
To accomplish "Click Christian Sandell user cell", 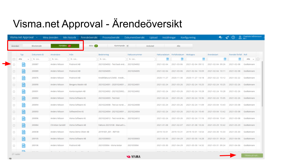I will (x=58, y=125).
